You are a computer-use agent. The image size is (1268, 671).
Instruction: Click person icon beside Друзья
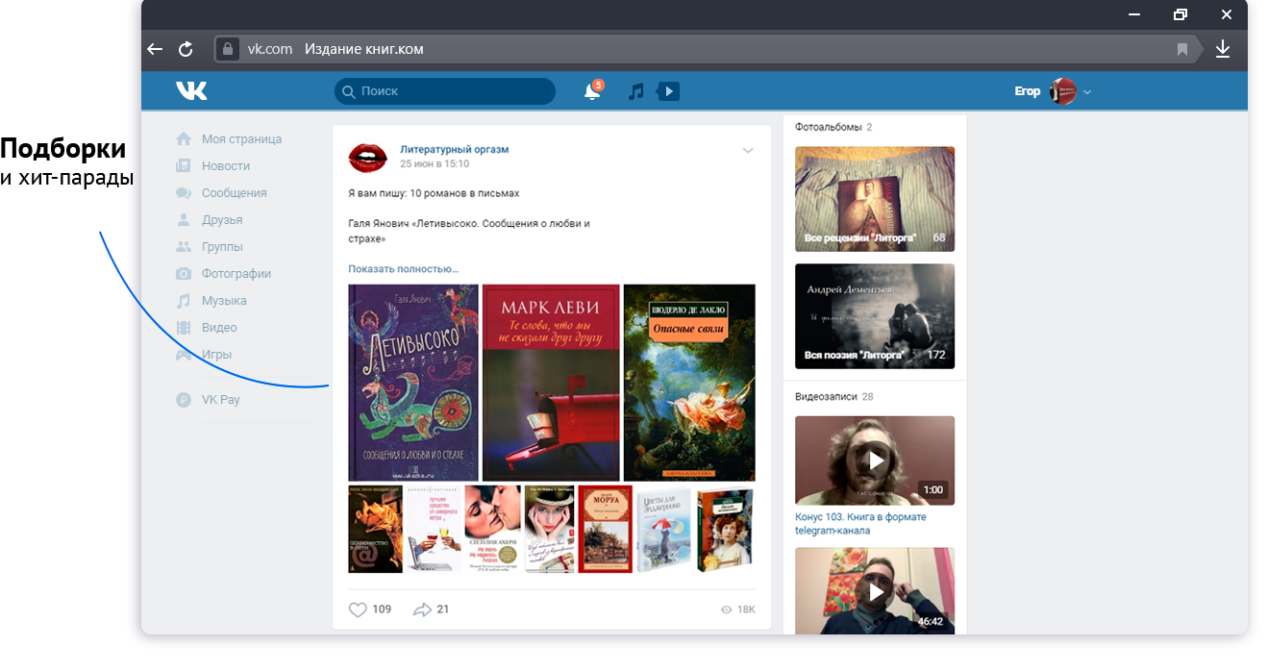tap(184, 220)
